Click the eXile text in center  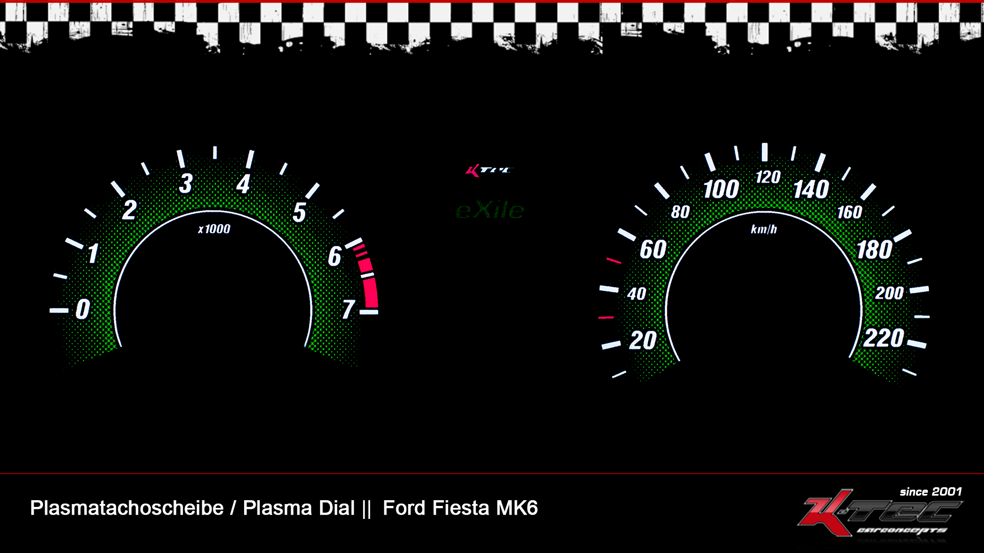coord(490,210)
